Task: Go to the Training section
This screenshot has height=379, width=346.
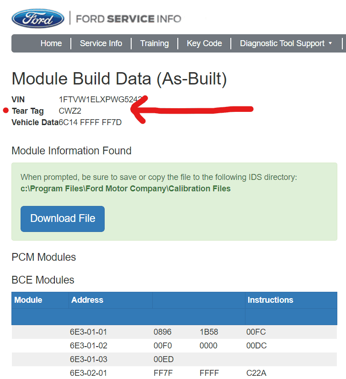Action: click(154, 43)
